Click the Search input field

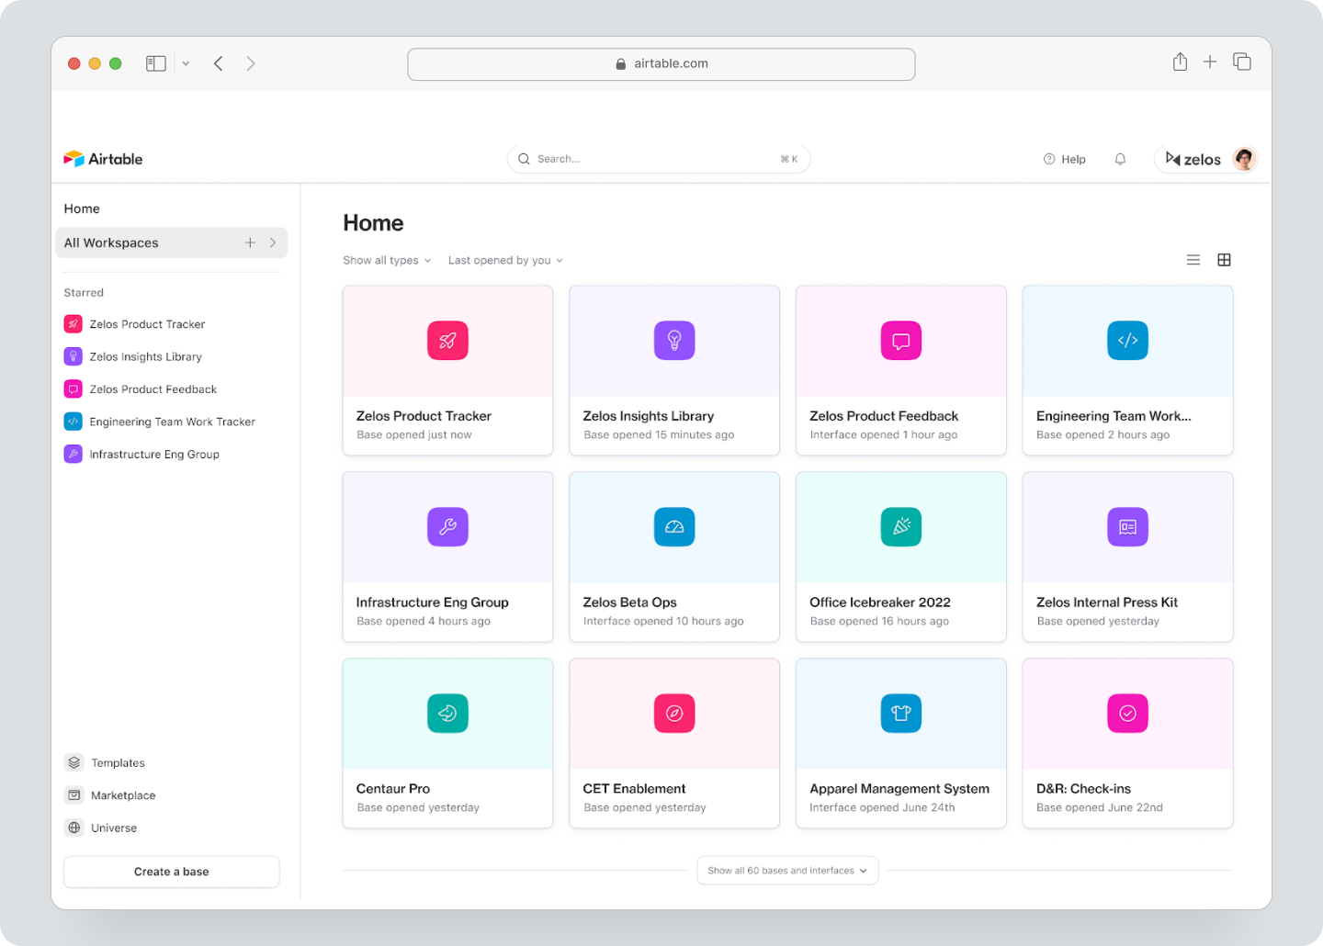[658, 158]
